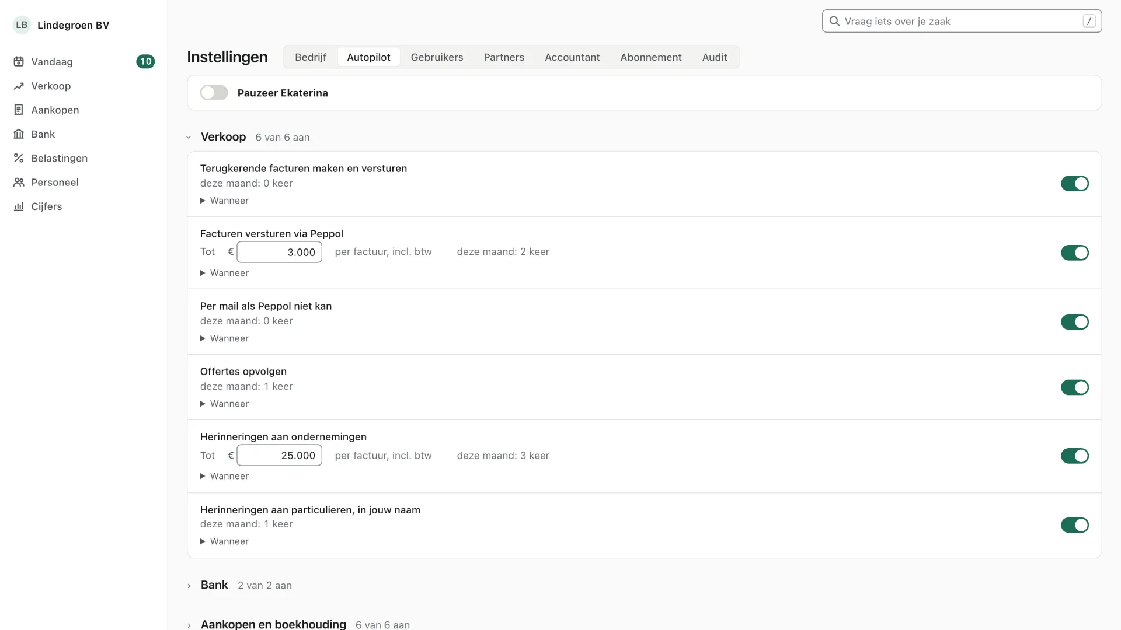The height and width of the screenshot is (630, 1121).
Task: Expand Wanneer under Facturen versturen via Peppol
Action: pyautogui.click(x=224, y=273)
